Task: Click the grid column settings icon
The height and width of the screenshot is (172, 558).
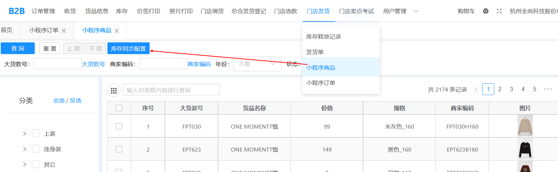Action: [x=113, y=90]
